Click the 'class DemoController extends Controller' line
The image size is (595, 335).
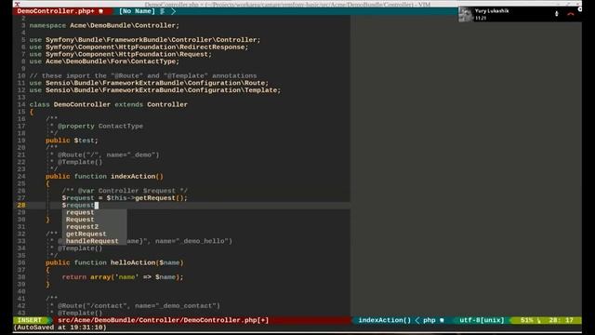point(109,104)
